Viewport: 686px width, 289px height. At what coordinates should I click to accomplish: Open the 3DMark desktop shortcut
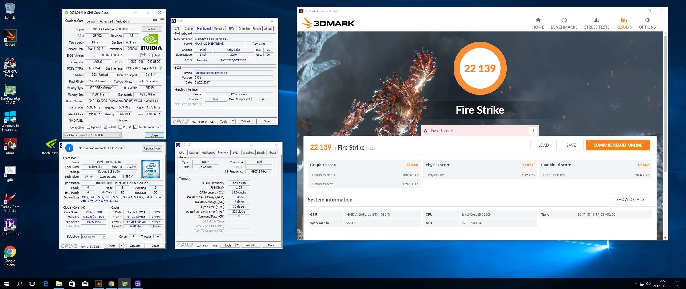point(10,38)
